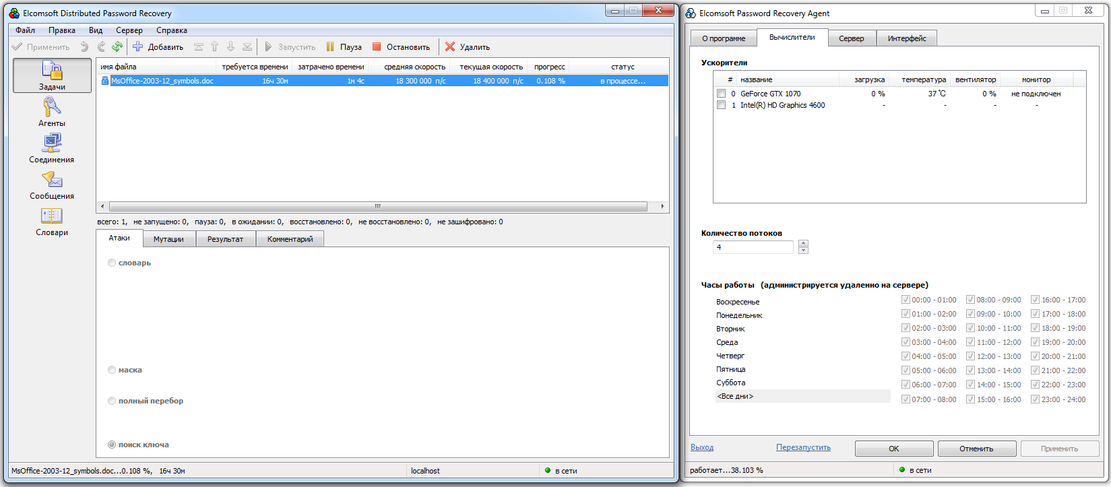Click the Добавить plus icon in toolbar

(x=137, y=46)
